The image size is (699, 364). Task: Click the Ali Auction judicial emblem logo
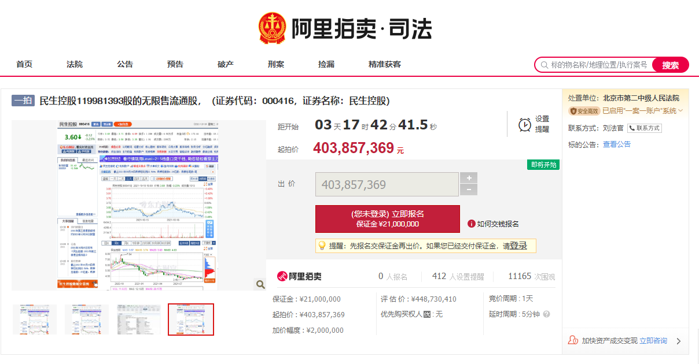click(272, 29)
